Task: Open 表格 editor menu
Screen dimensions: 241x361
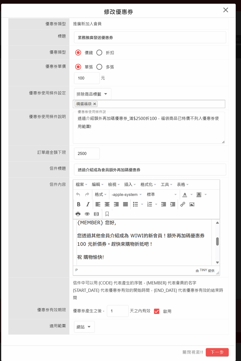Action: pyautogui.click(x=183, y=185)
